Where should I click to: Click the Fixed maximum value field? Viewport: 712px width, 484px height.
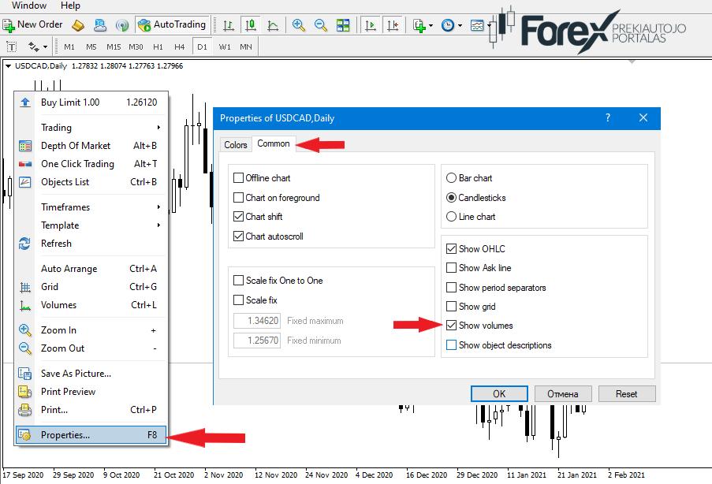[x=257, y=321]
